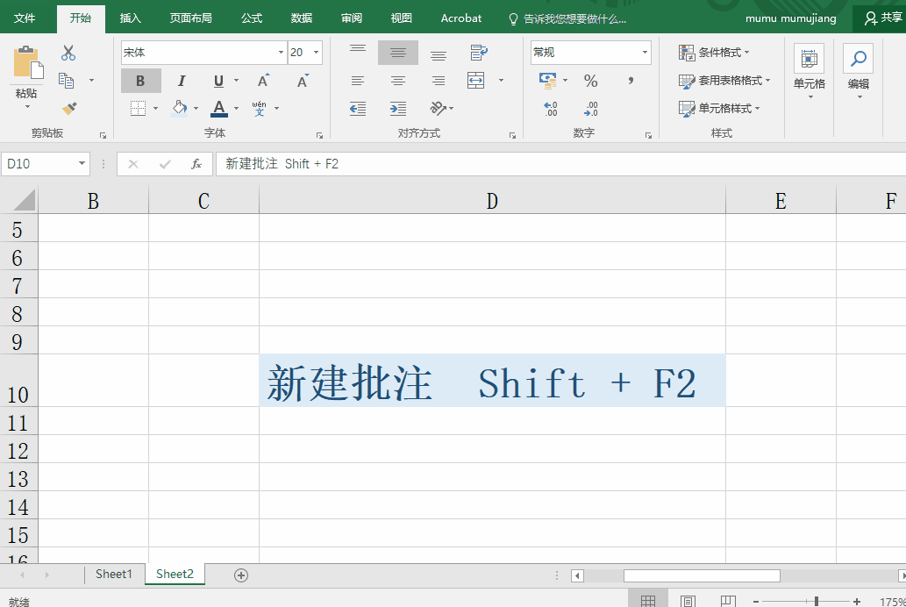Click the Wrap Text icon
906x607 pixels.
pyautogui.click(x=479, y=53)
